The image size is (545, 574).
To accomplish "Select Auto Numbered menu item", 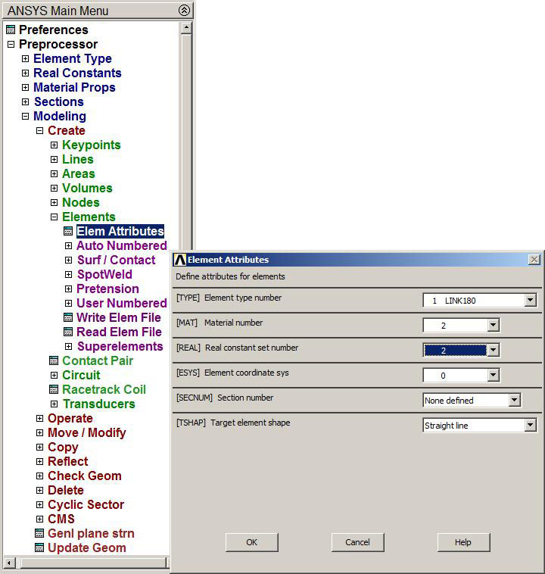I will point(121,246).
